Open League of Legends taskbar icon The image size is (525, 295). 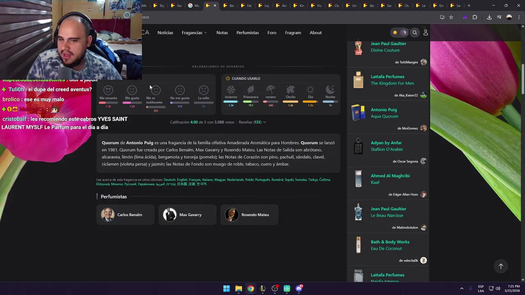tap(262, 288)
